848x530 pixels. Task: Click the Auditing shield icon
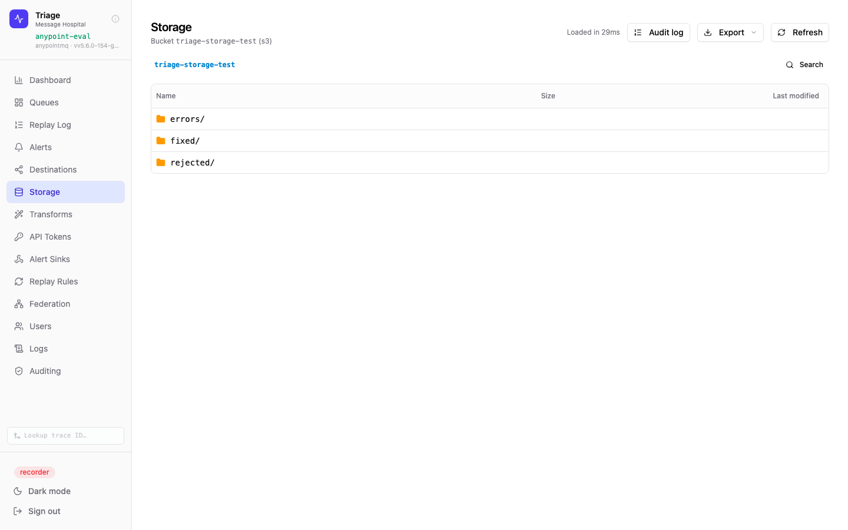point(19,371)
